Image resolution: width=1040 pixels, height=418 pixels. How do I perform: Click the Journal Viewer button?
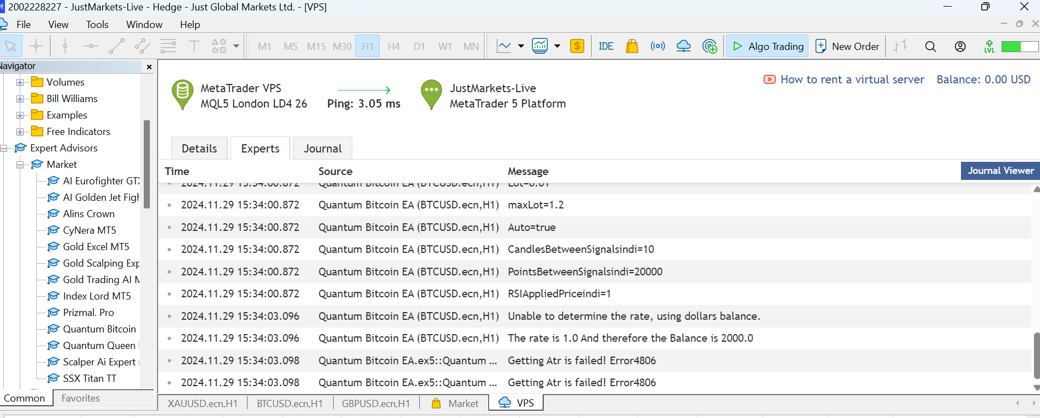click(x=1000, y=171)
